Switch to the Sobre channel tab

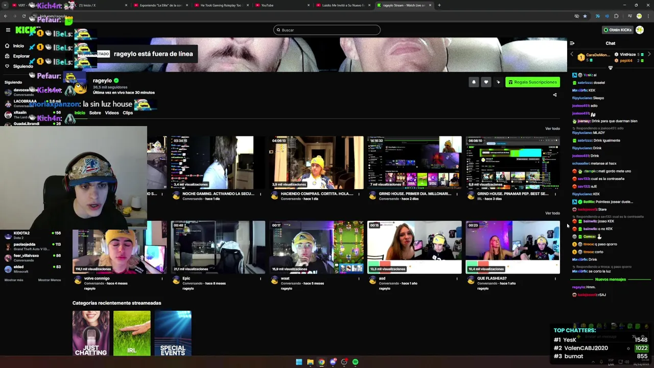pyautogui.click(x=95, y=113)
